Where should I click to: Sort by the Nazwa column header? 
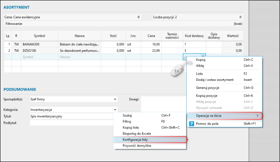pyautogui.click(x=79, y=36)
